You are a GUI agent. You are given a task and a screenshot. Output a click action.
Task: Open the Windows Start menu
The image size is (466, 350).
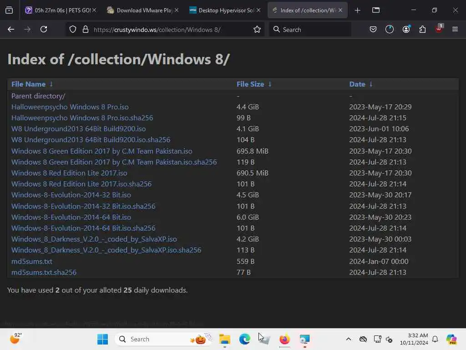coord(102,339)
